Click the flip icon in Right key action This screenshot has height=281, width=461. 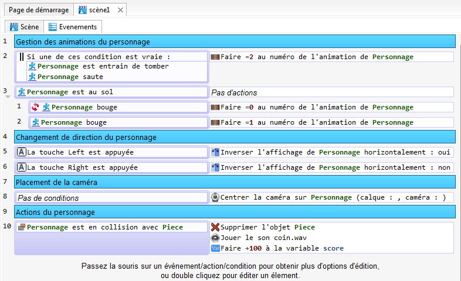(x=215, y=167)
